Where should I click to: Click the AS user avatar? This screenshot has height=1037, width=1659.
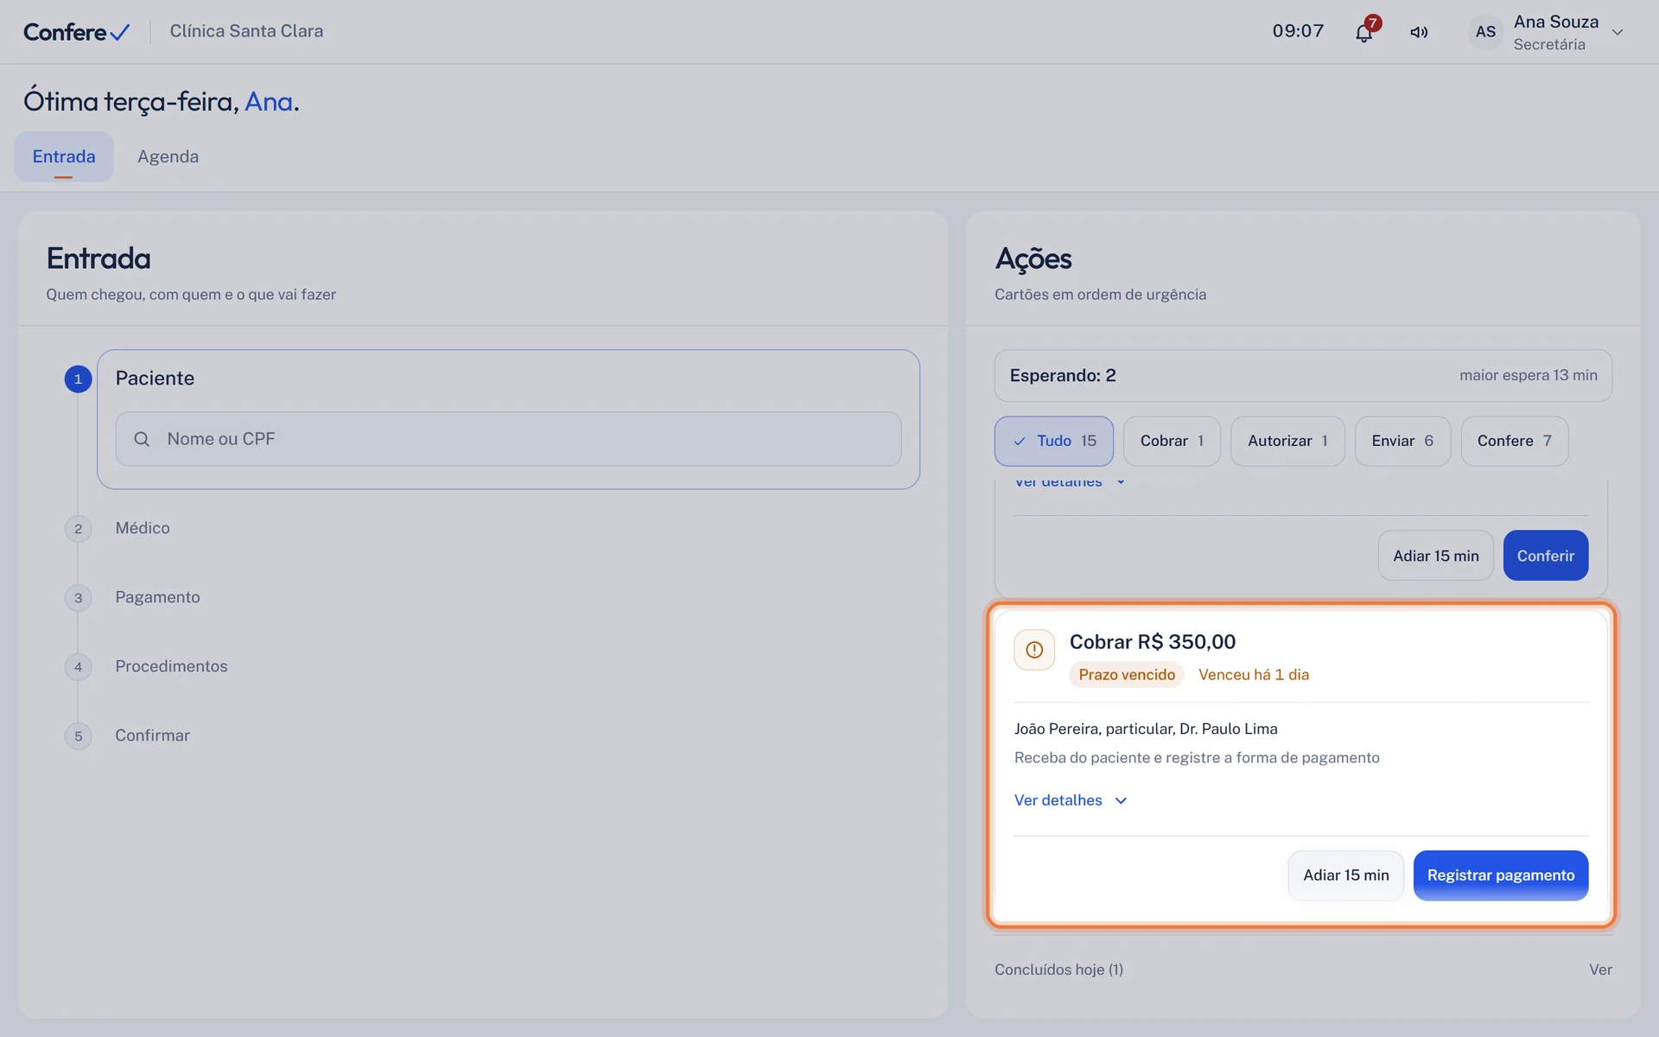(x=1485, y=32)
